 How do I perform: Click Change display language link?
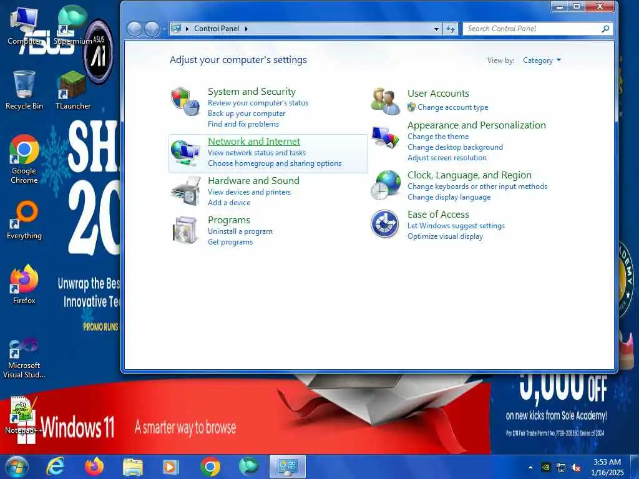tap(449, 197)
